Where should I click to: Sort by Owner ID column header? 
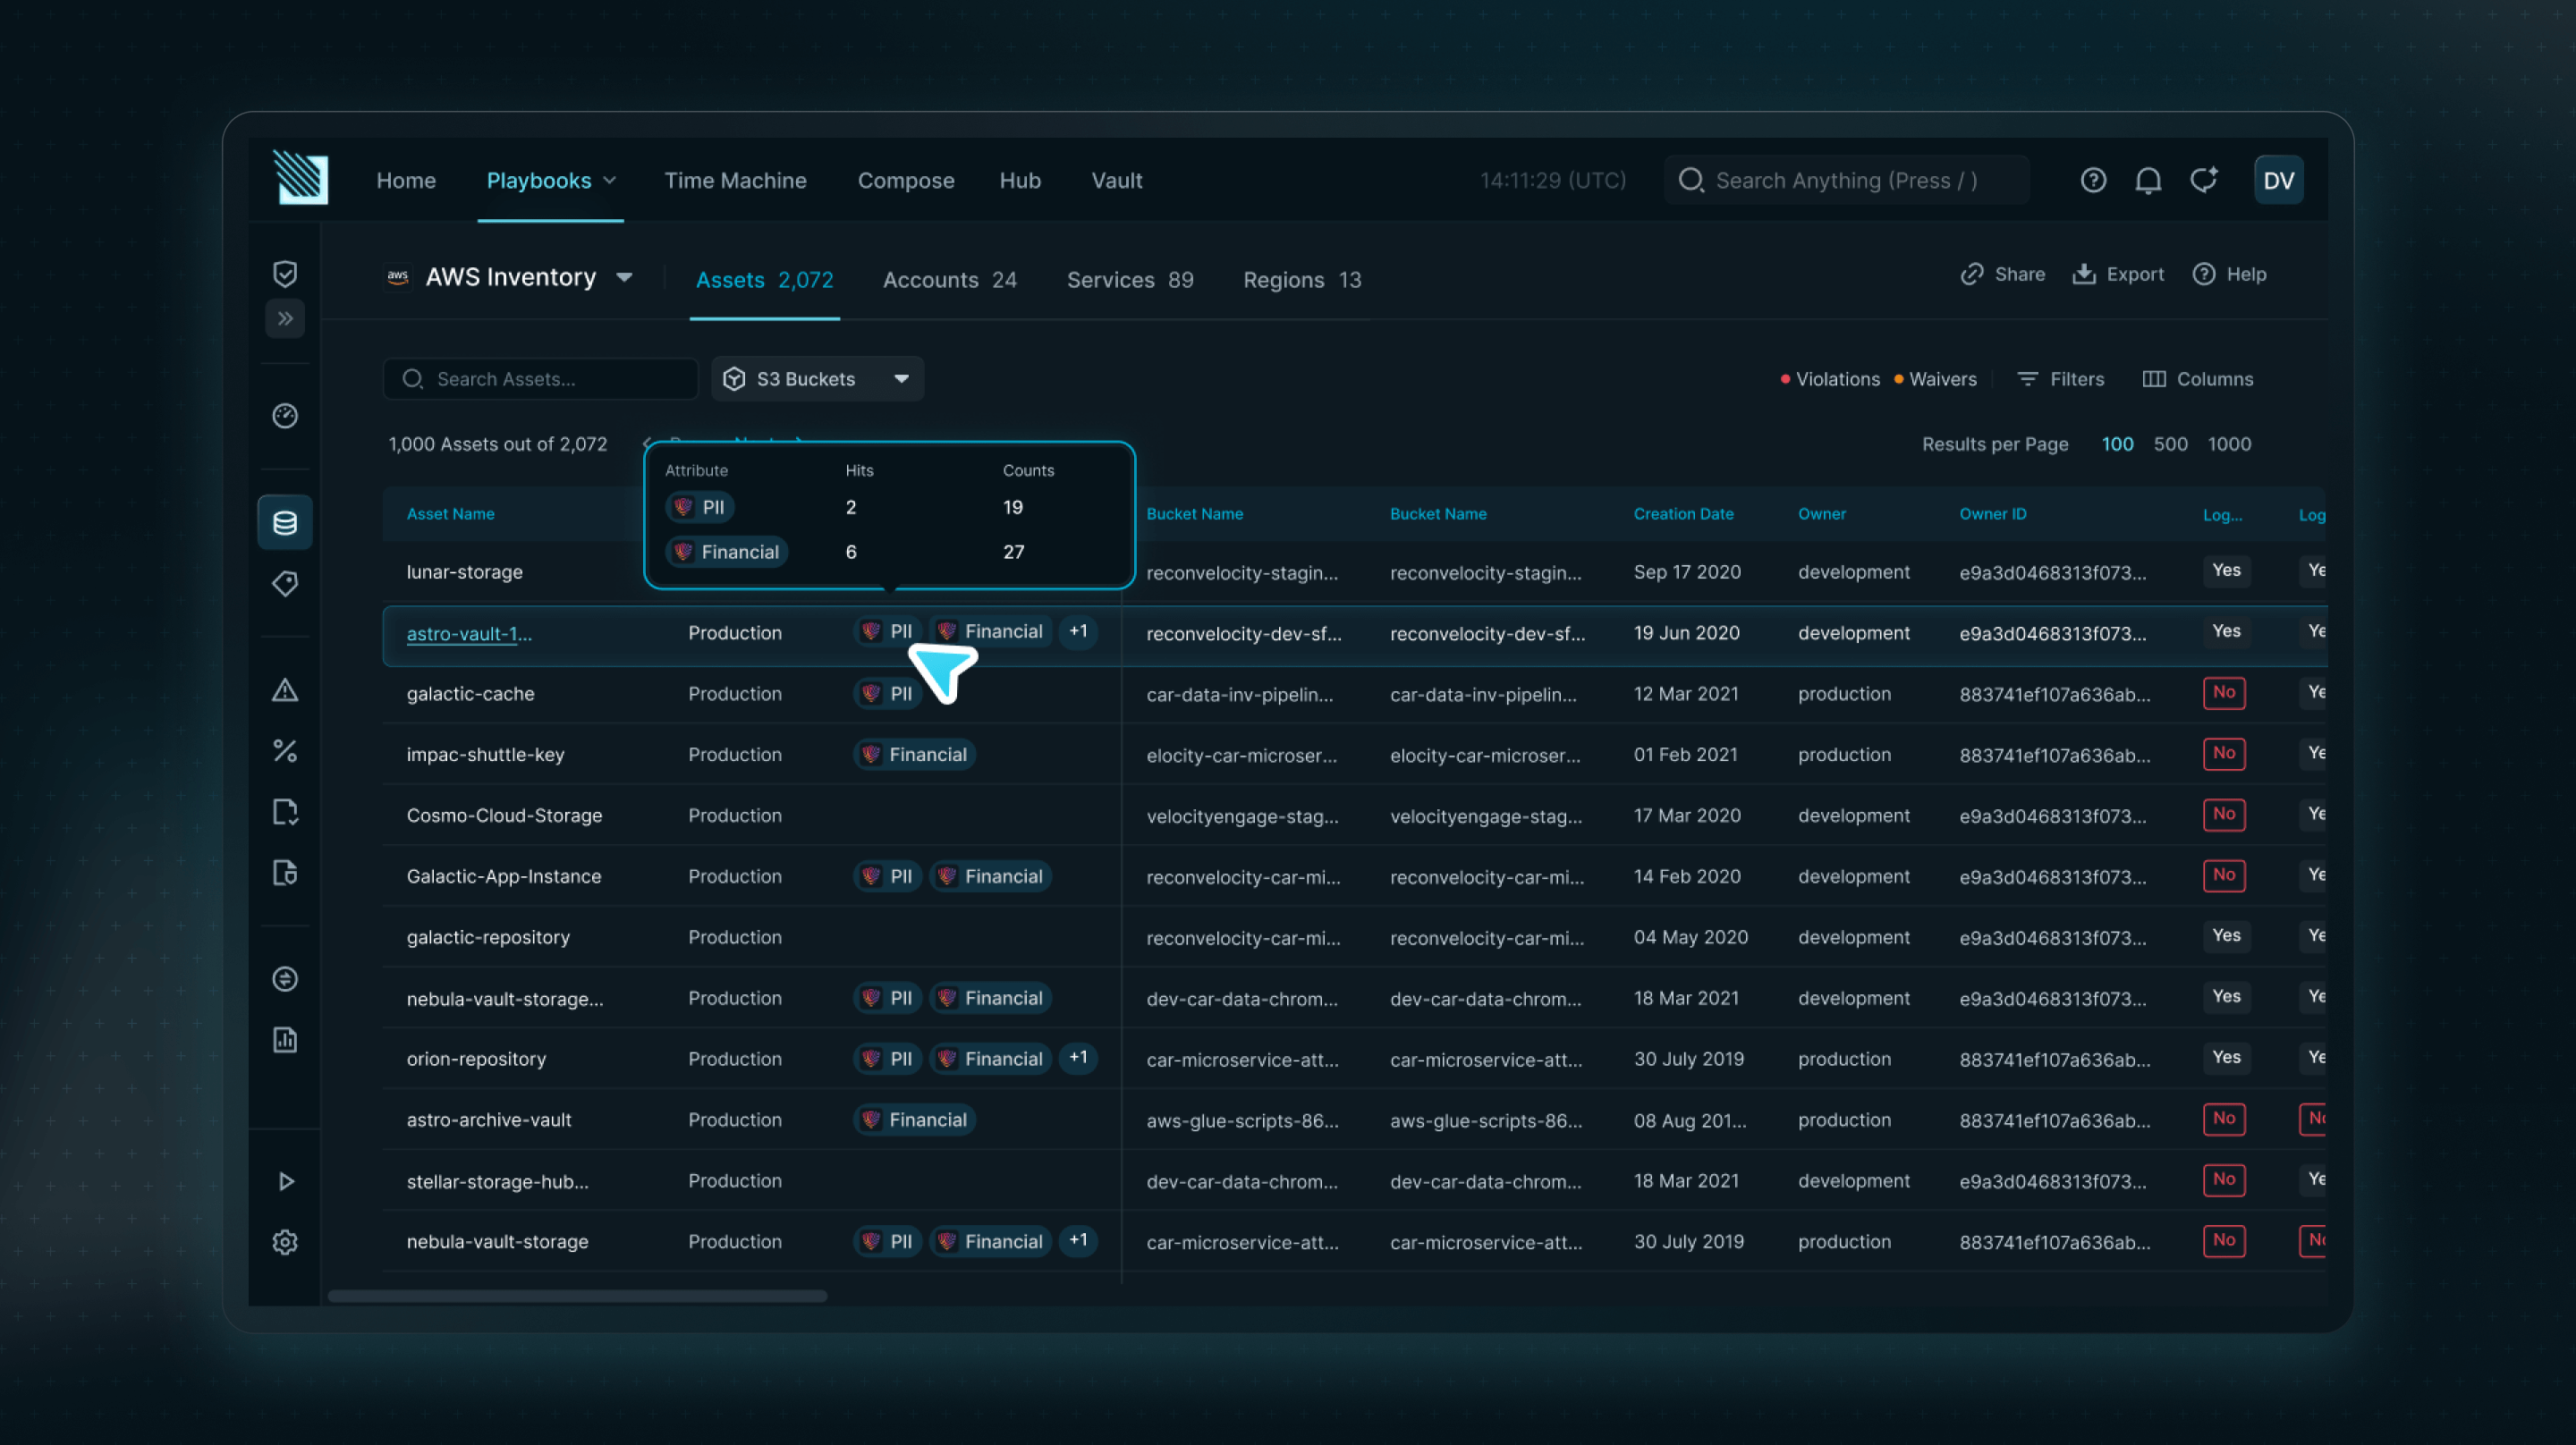pos(1992,514)
